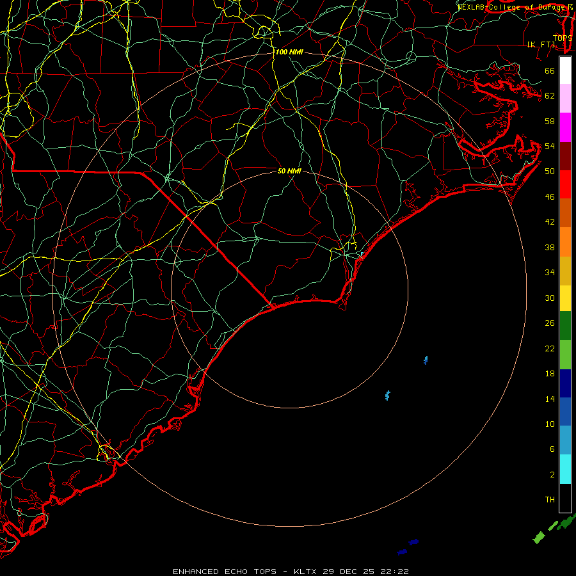
Task: Click the legend value '6'
Action: pos(552,449)
